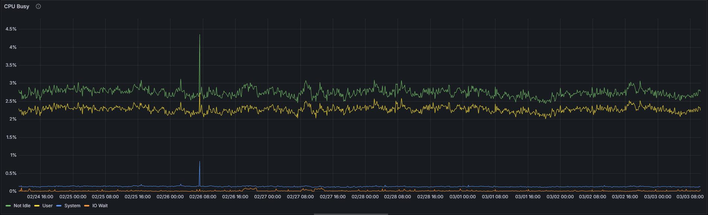This screenshot has width=708, height=215.
Task: Select the 03/01 00:00 time axis label
Action: [462, 197]
